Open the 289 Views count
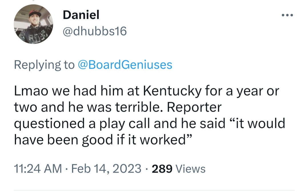The width and height of the screenshot is (301, 192). [162, 168]
